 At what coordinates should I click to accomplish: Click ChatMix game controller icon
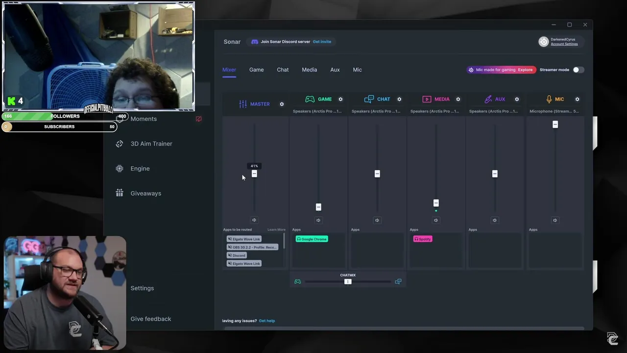coord(297,281)
